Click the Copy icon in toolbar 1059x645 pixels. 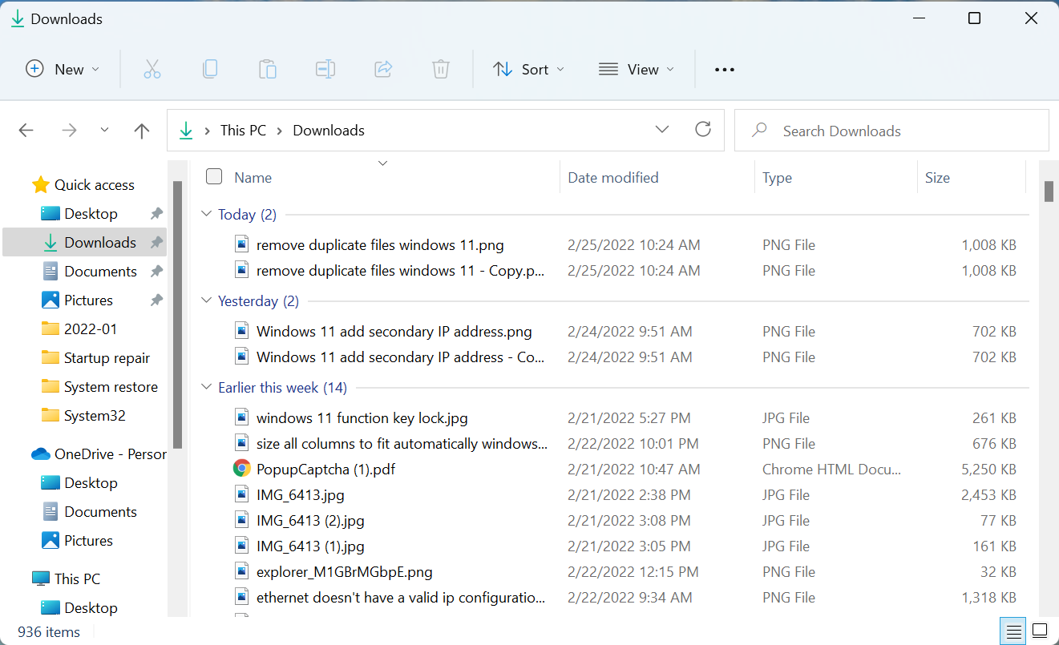coord(210,70)
